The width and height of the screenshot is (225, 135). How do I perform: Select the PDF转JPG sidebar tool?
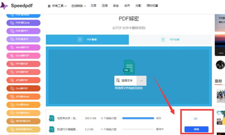pyautogui.click(x=23, y=39)
